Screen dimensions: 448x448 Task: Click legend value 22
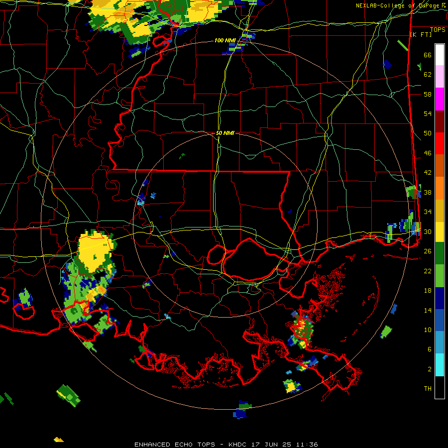(x=428, y=271)
